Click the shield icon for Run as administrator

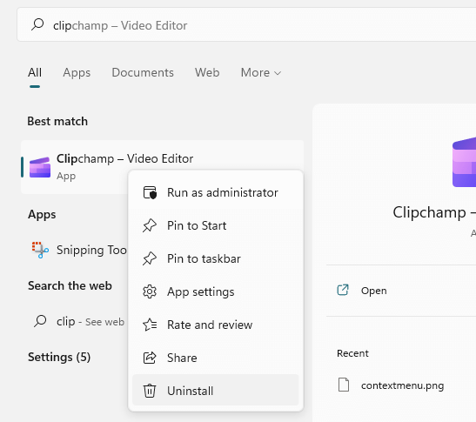click(150, 192)
